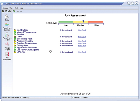Click the Runtime green check icon

click(x=15, y=35)
